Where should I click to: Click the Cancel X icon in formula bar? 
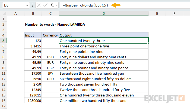coord(39,5)
